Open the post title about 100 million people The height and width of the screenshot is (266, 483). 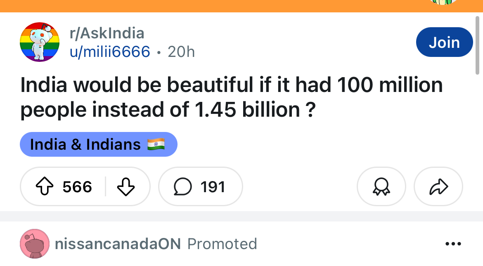(231, 97)
